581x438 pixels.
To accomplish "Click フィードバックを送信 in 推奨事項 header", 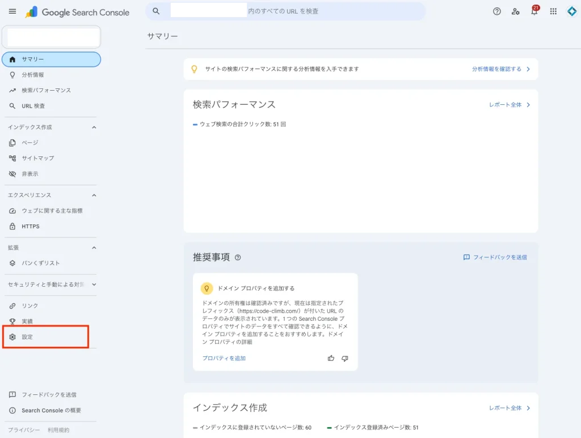I will pyautogui.click(x=495, y=257).
